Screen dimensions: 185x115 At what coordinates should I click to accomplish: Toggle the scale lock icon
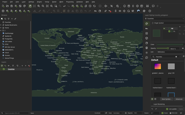click(126, 113)
